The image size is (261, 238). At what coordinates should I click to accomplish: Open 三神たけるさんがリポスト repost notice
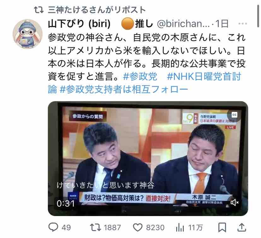click(x=97, y=10)
